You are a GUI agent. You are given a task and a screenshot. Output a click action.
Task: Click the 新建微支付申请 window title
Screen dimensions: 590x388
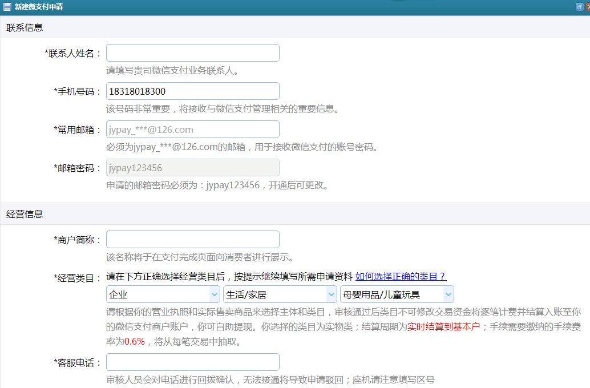pos(39,7)
